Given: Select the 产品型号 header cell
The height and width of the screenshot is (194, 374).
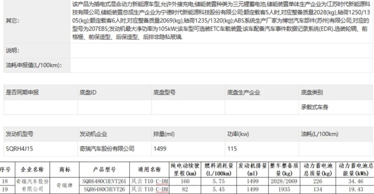Looking at the screenshot, I should click(104, 170).
